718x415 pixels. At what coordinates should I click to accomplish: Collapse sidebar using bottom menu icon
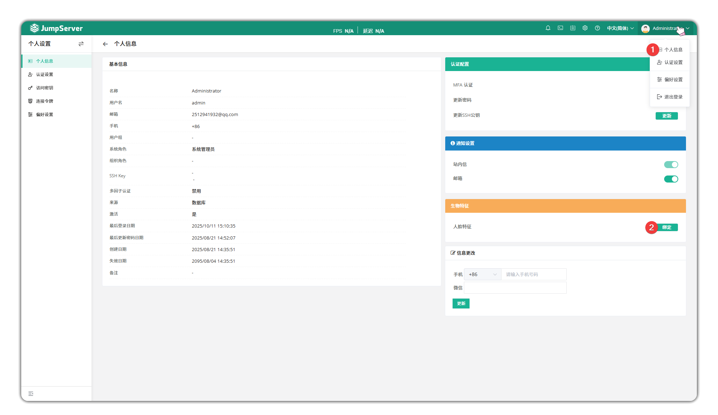[31, 394]
